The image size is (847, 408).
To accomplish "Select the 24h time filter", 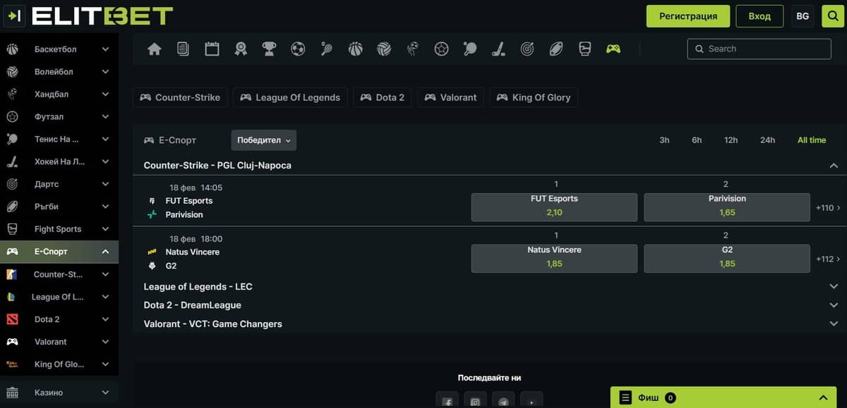I will pos(767,140).
